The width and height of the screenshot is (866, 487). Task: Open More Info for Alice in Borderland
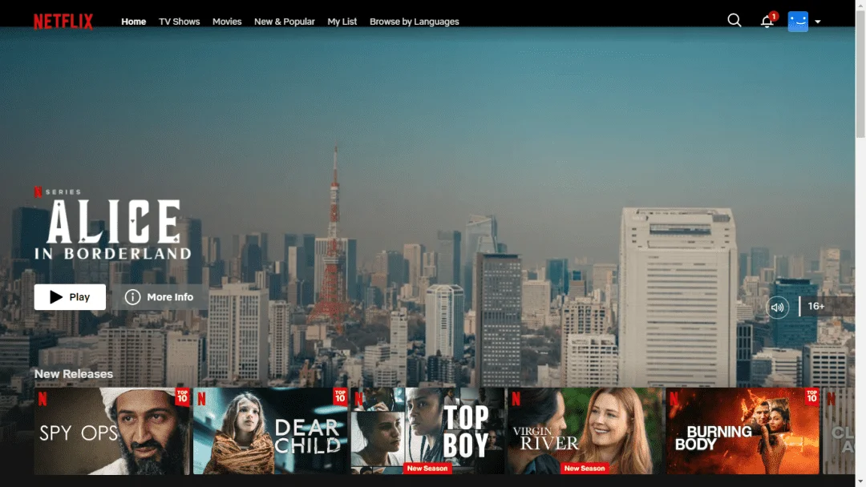(x=160, y=296)
